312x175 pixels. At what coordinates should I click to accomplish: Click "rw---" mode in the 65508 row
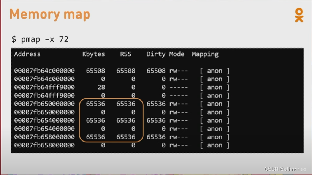click(x=179, y=71)
